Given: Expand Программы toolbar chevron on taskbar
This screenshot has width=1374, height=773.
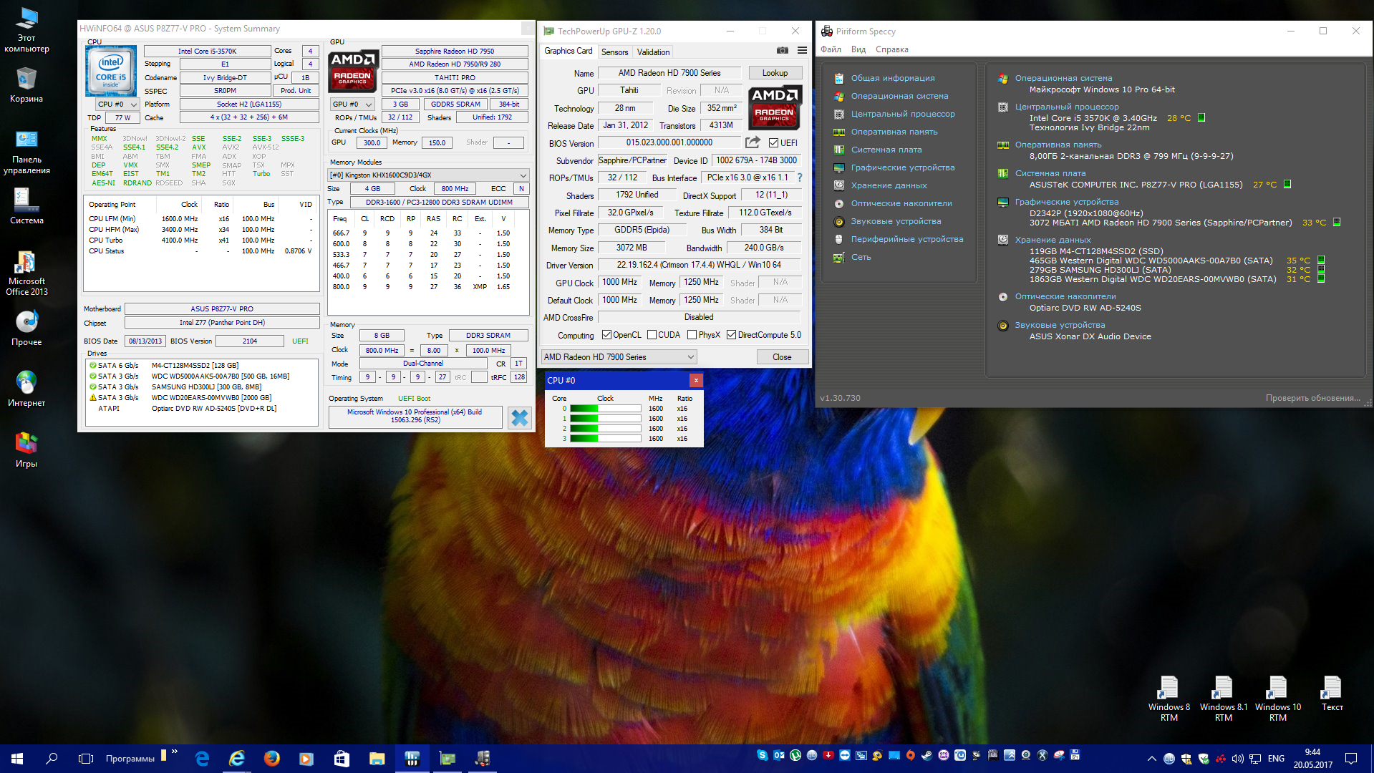Looking at the screenshot, I should (x=175, y=752).
